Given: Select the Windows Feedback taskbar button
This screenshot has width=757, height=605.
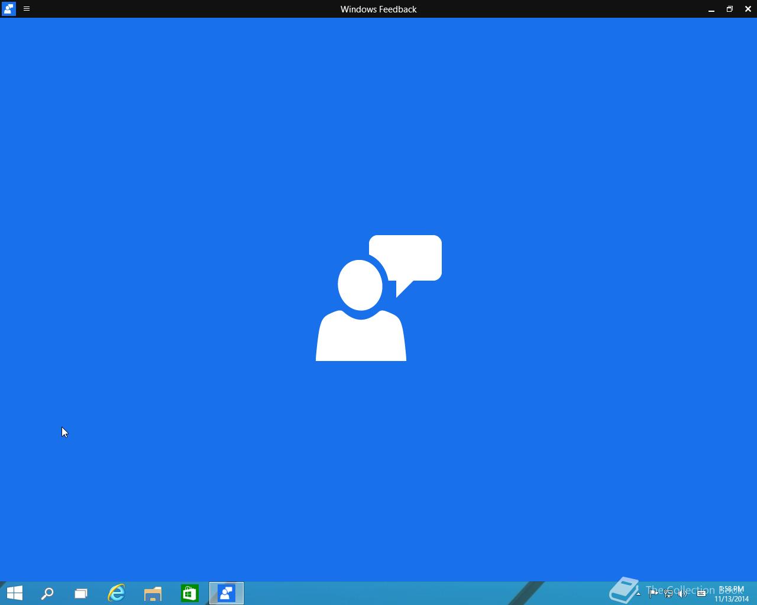Looking at the screenshot, I should click(227, 593).
